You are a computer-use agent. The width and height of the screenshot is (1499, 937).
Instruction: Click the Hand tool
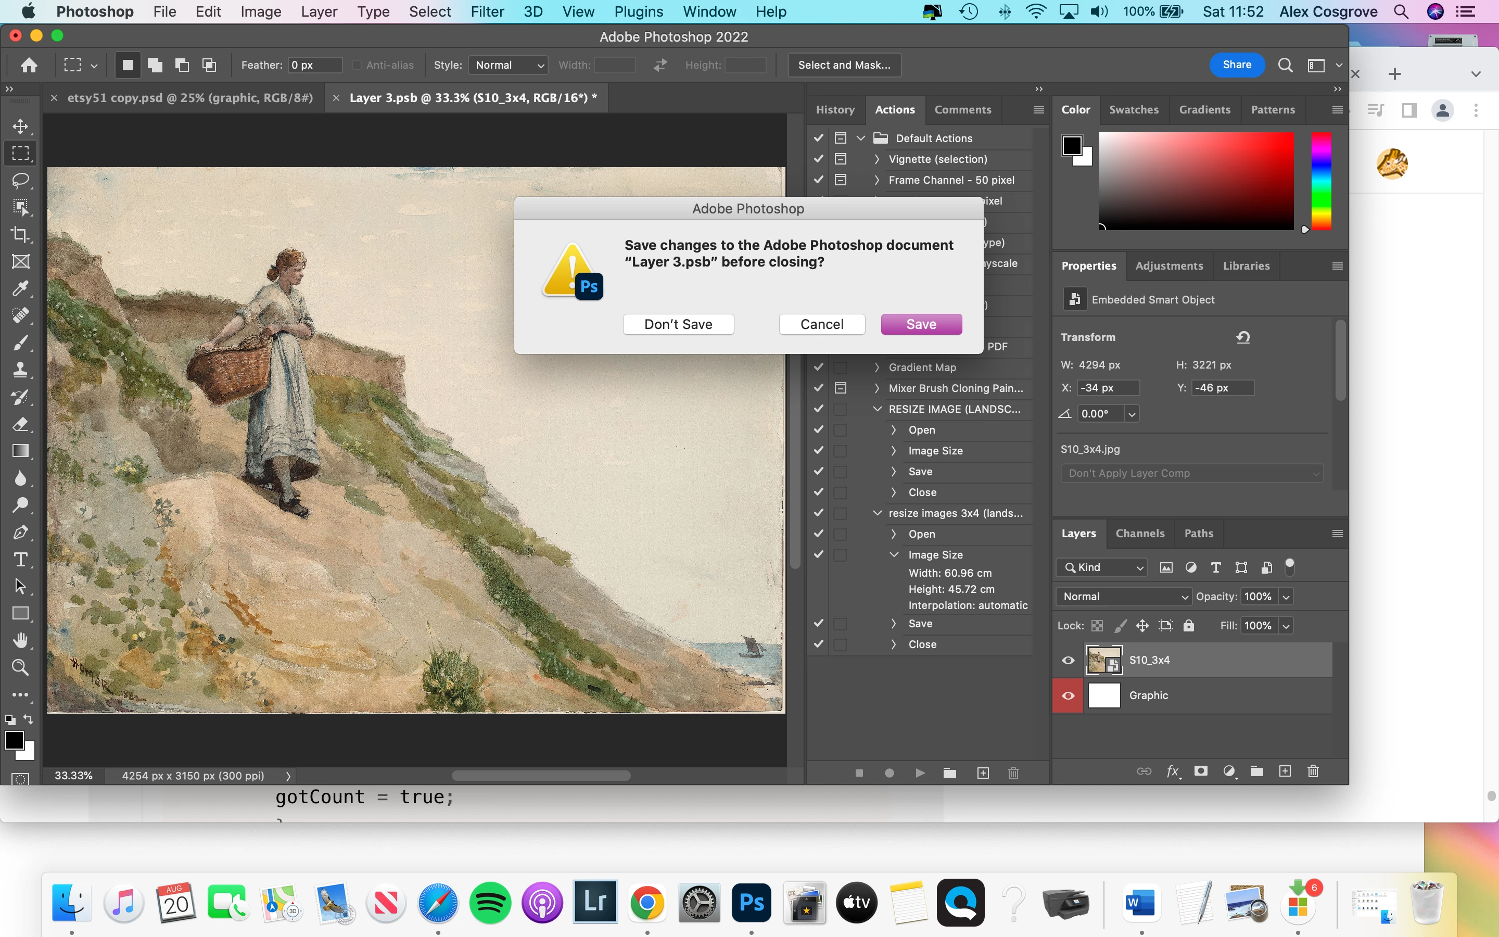(x=20, y=640)
